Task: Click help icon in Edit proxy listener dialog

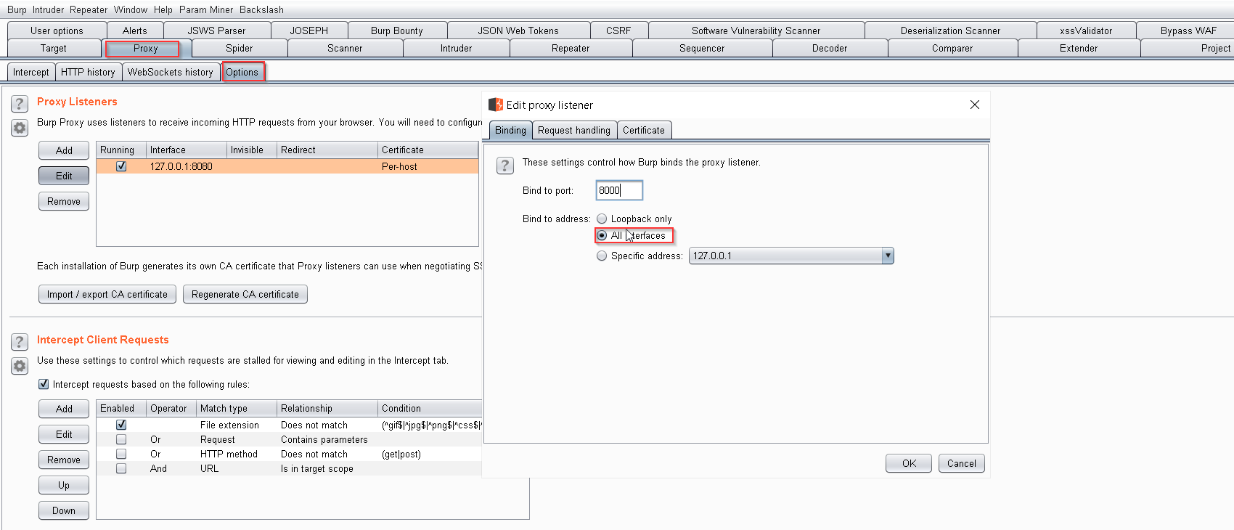Action: click(505, 165)
